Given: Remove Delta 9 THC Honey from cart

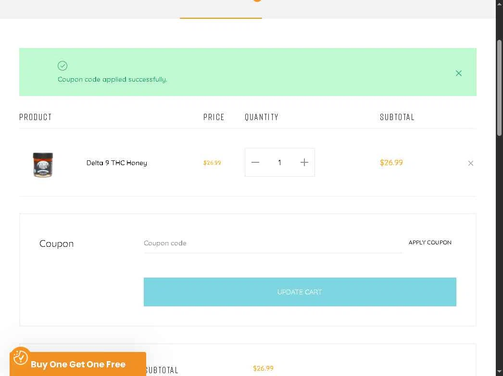Looking at the screenshot, I should click(x=471, y=163).
